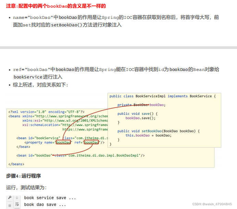
Task: Click the Java call 'bookDao.save();'
Action: (140, 118)
